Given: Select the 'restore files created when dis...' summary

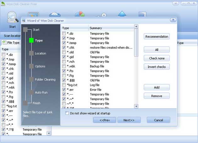Looking at the screenshot, I should [111, 47].
